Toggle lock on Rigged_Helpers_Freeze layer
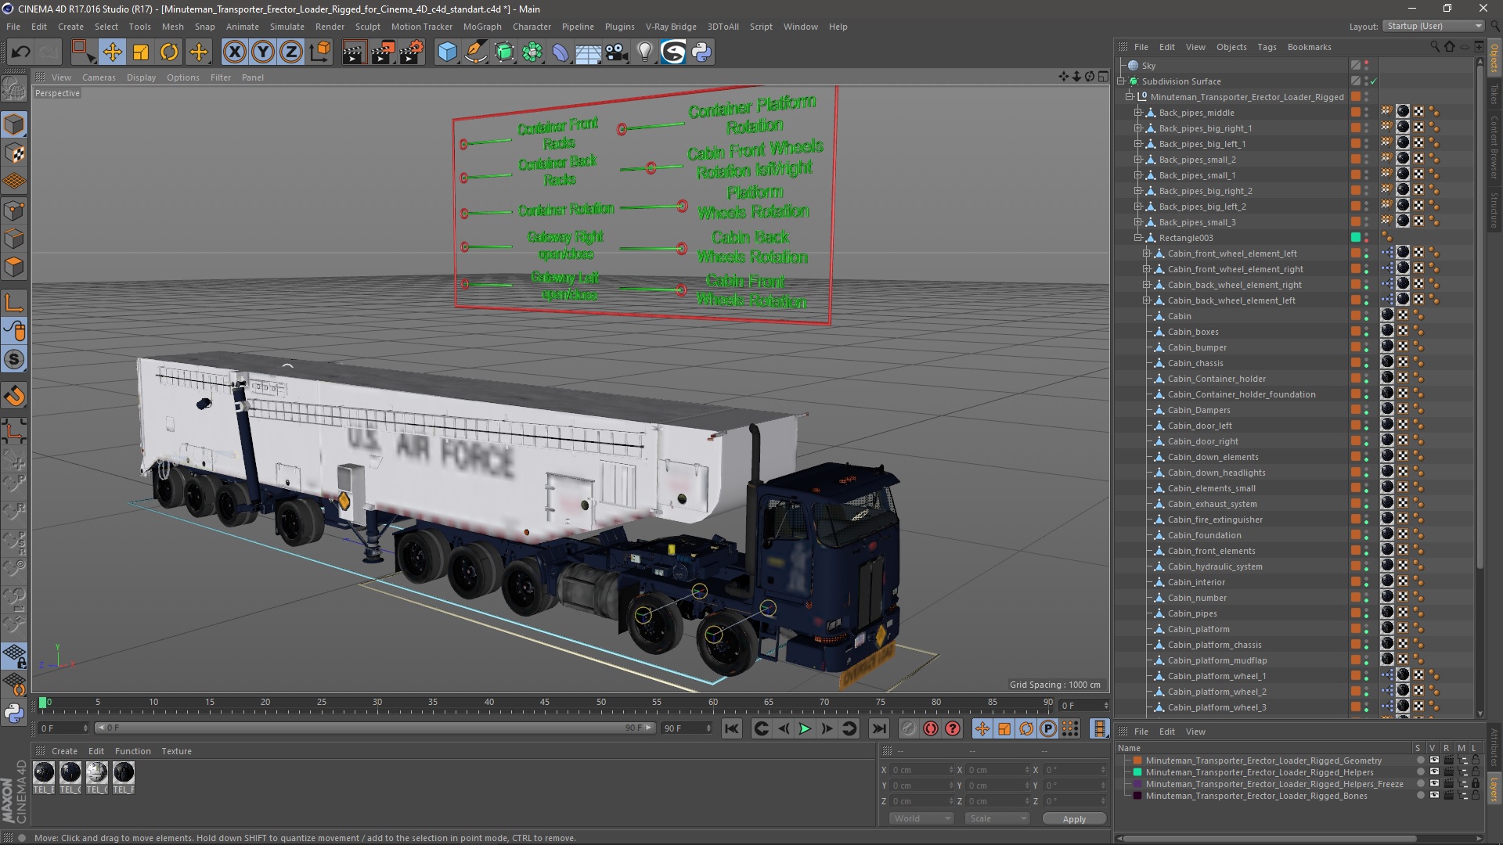The width and height of the screenshot is (1503, 845). 1476,784
